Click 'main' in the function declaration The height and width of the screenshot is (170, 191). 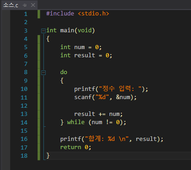[67, 30]
